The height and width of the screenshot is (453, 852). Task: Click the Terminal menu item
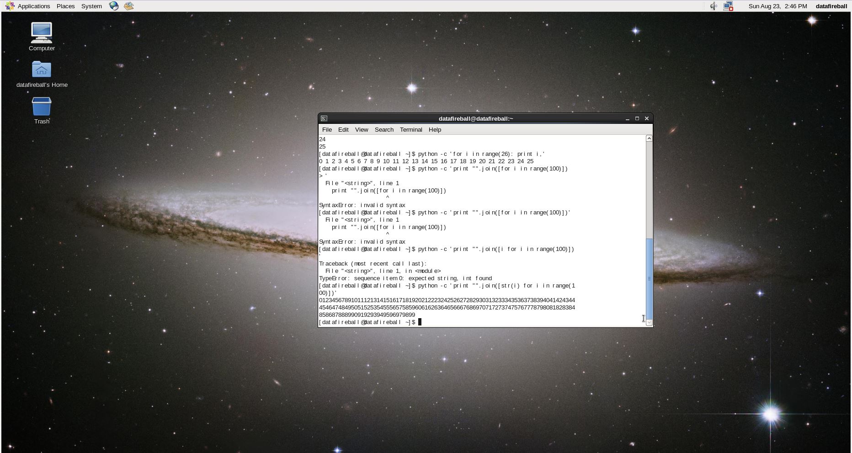click(411, 129)
